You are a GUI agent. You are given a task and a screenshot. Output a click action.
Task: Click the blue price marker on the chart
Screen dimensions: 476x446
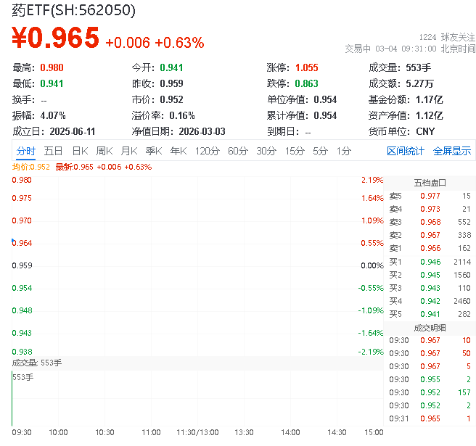pyautogui.click(x=13, y=242)
